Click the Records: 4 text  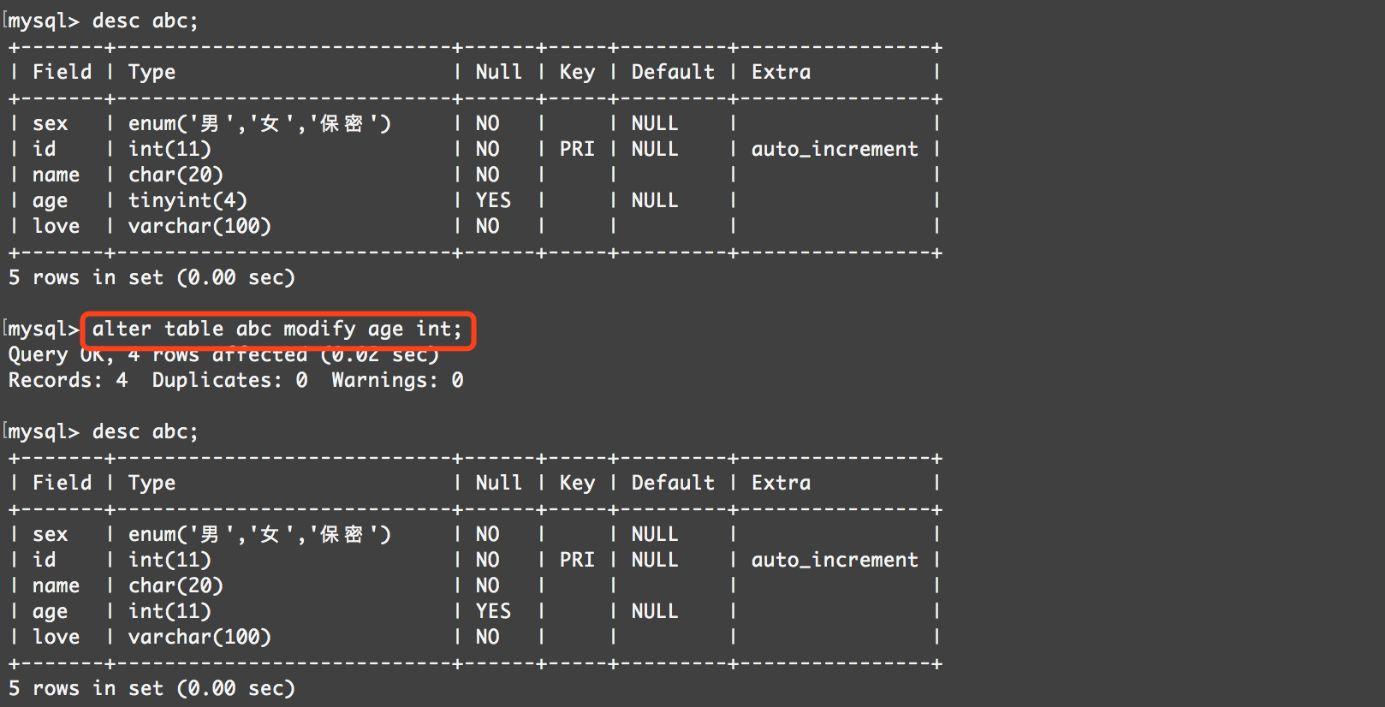pyautogui.click(x=68, y=380)
